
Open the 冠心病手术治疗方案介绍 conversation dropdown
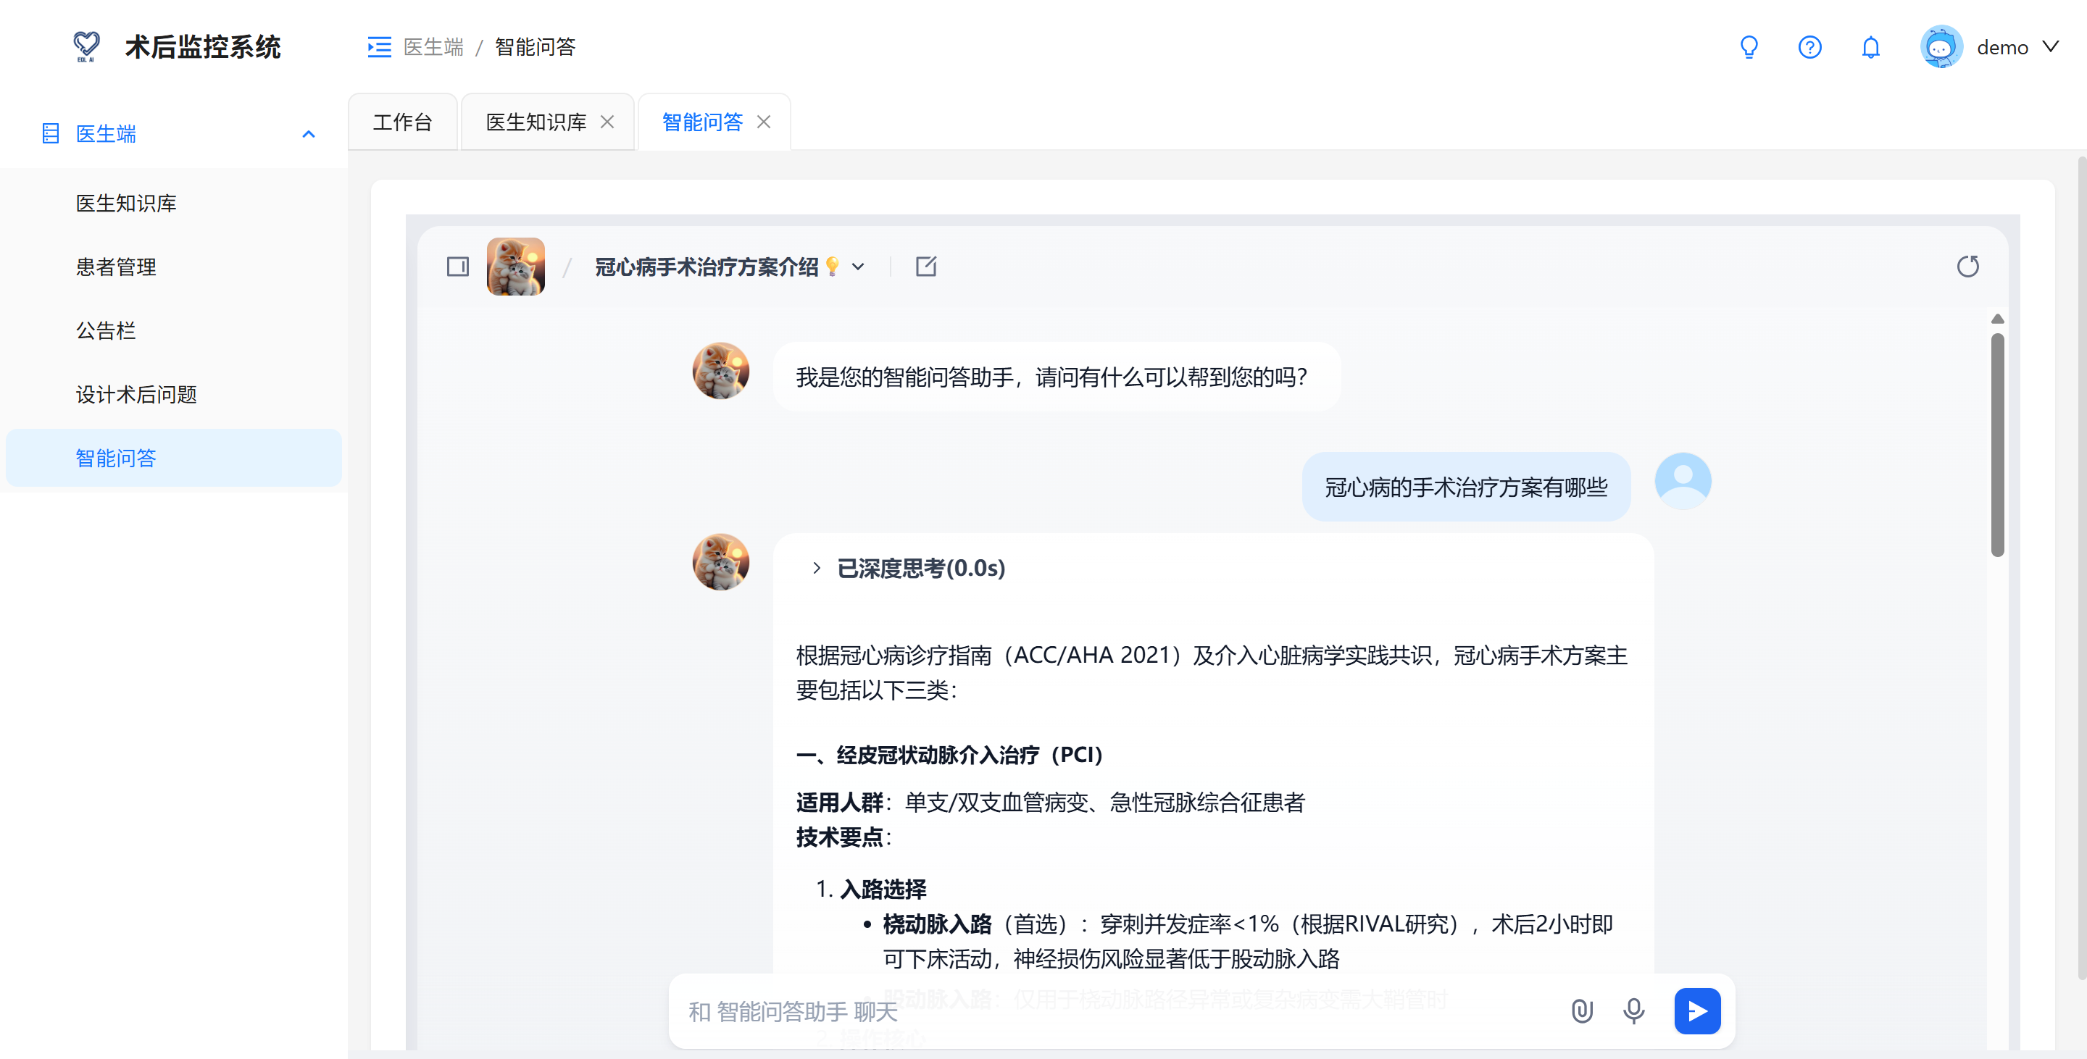point(858,267)
